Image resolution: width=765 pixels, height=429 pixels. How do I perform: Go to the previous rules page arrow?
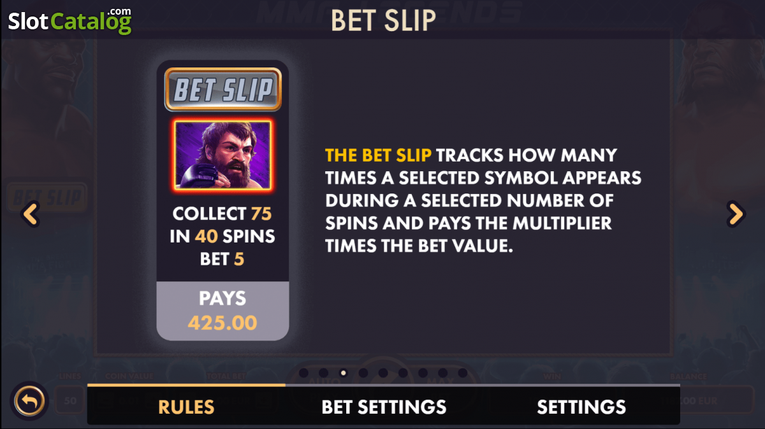tap(31, 214)
